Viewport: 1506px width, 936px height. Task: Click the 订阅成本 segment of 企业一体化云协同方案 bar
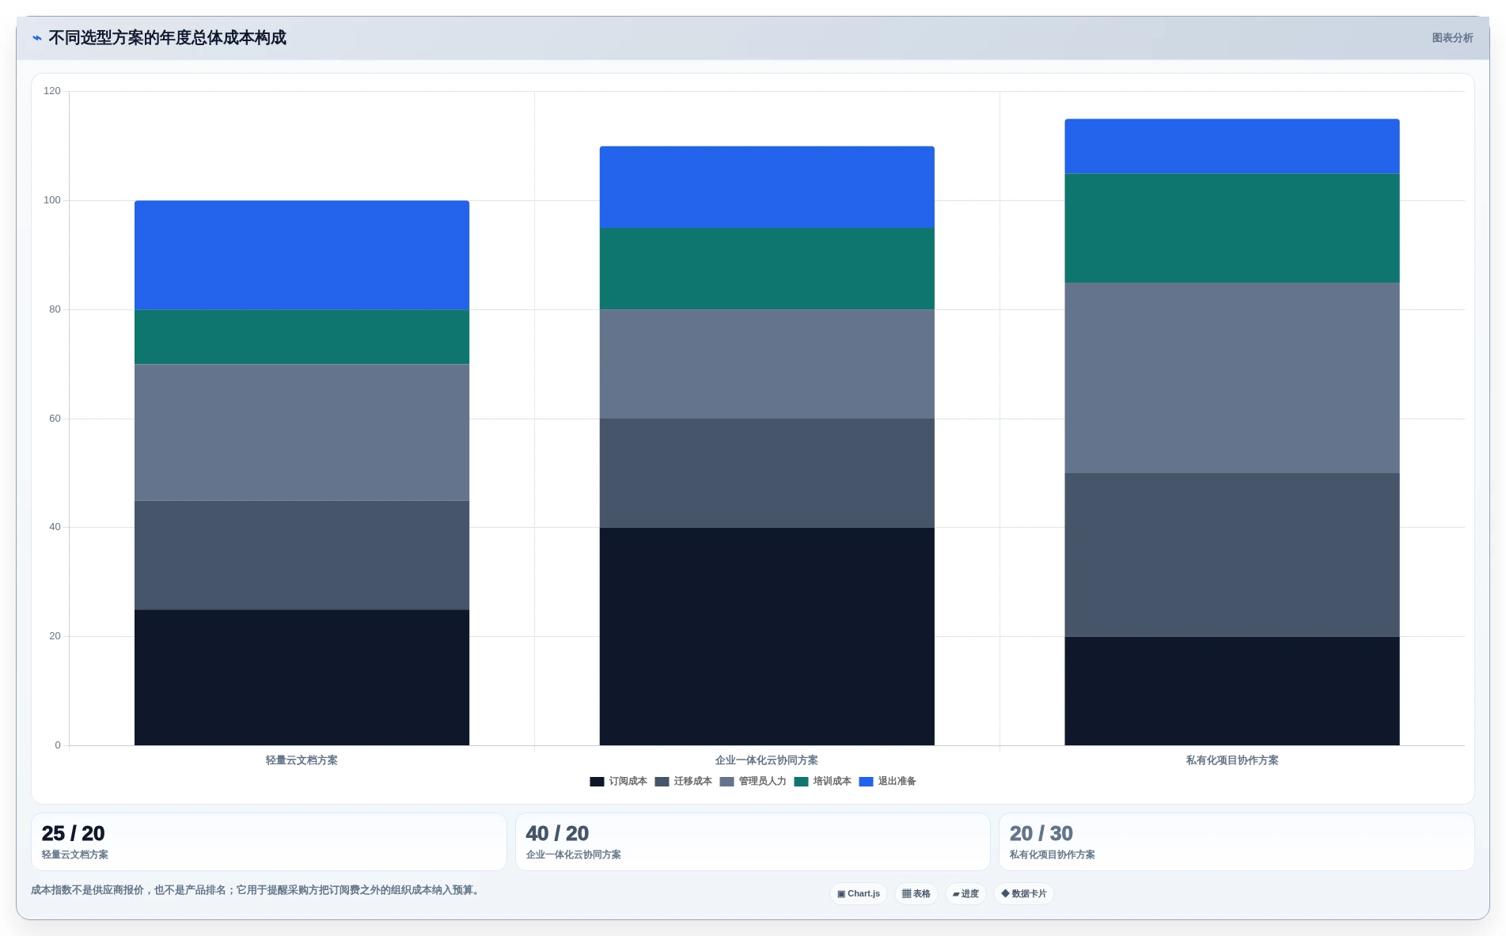pos(767,636)
